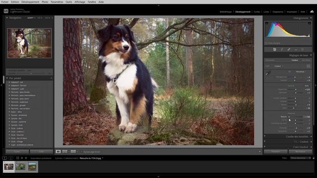The image size is (317, 178).
Task: Toggle Color Grading panel switch
Action: [264, 147]
